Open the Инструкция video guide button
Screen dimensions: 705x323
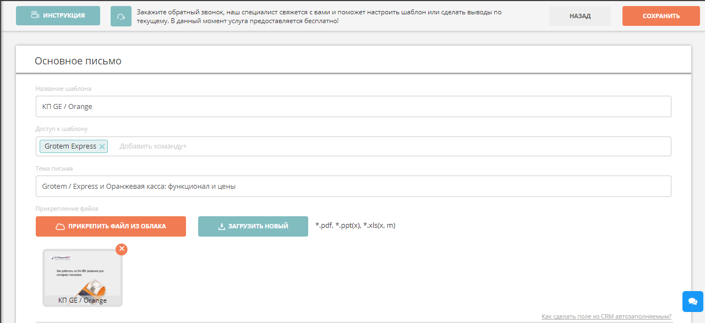point(58,16)
